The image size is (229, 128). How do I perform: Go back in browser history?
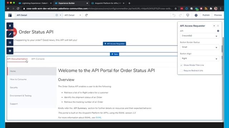tap(8, 9)
